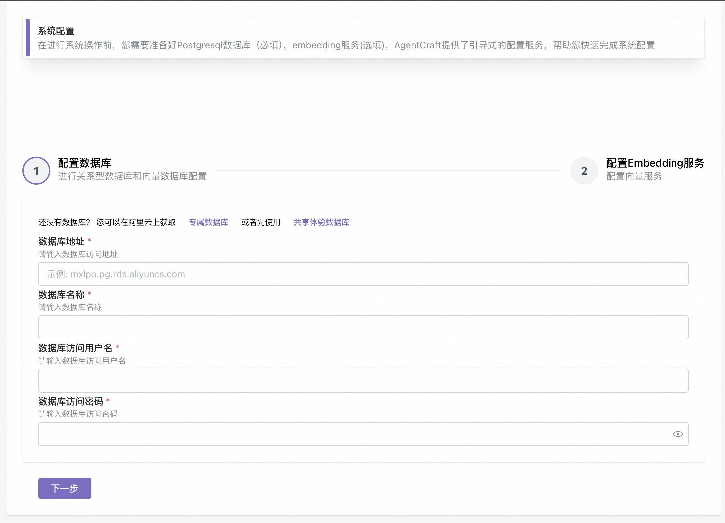Select the 配置数据库 step title
This screenshot has height=523, width=725.
[84, 163]
